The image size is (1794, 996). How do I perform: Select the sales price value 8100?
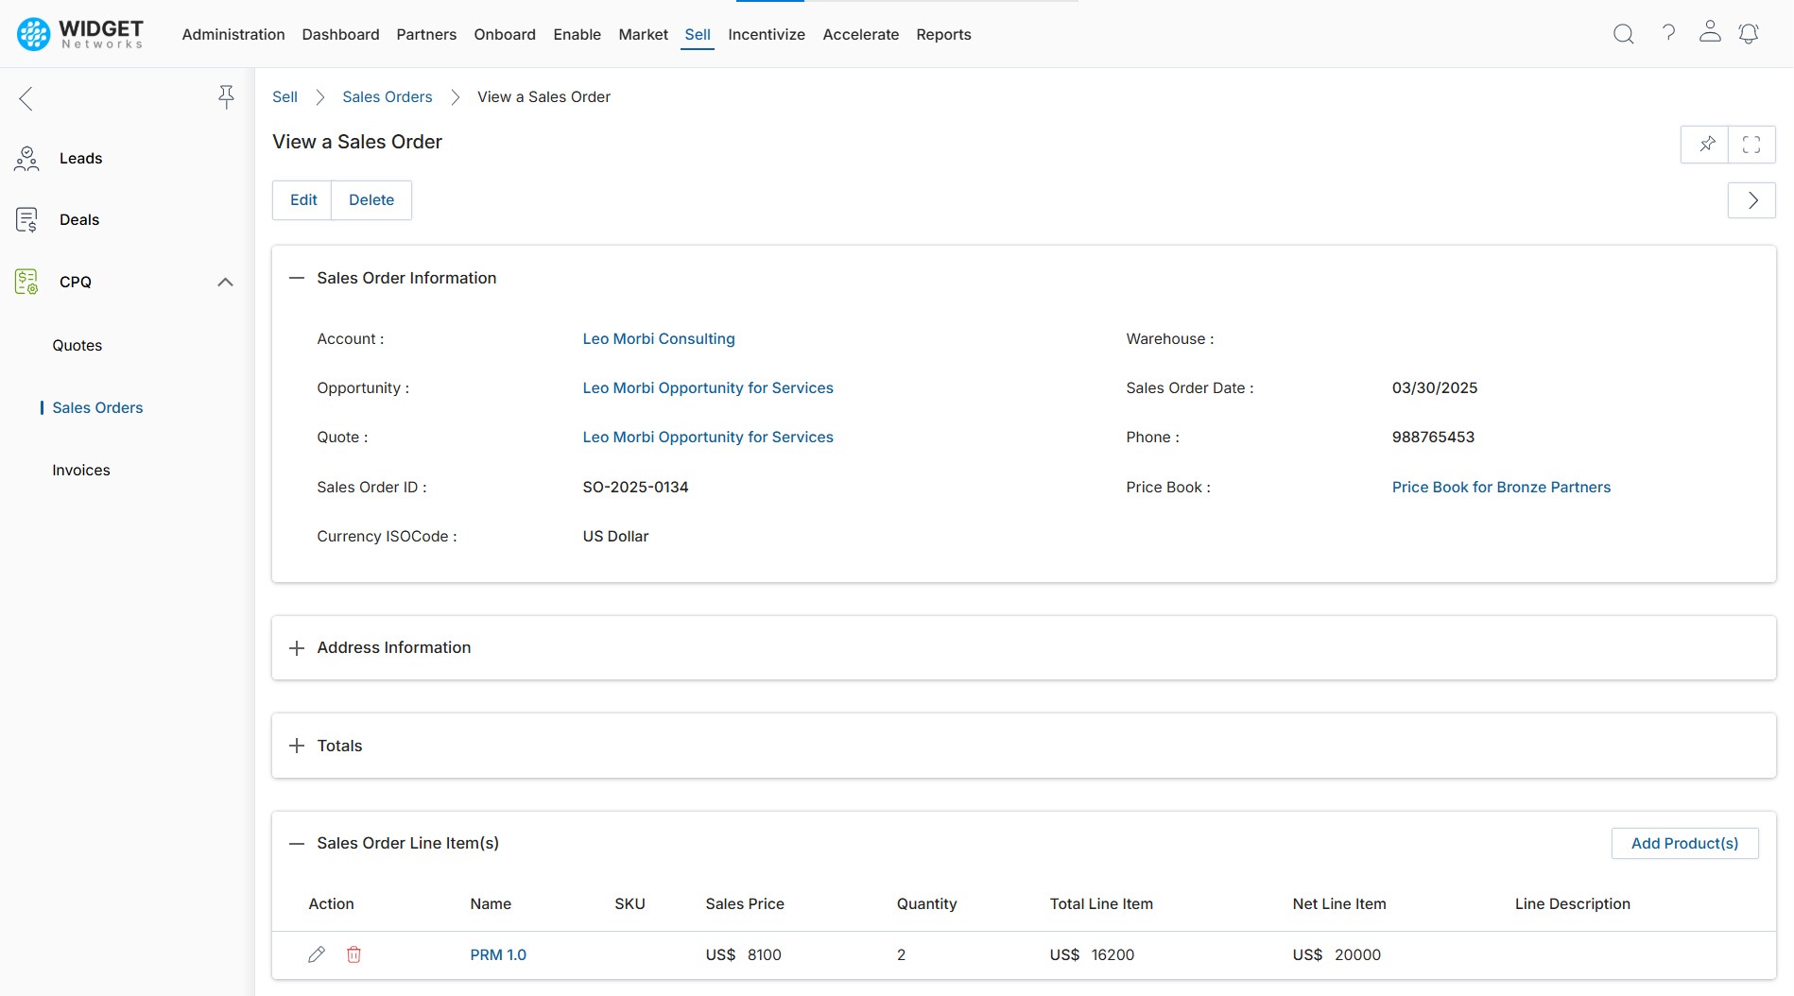click(764, 954)
